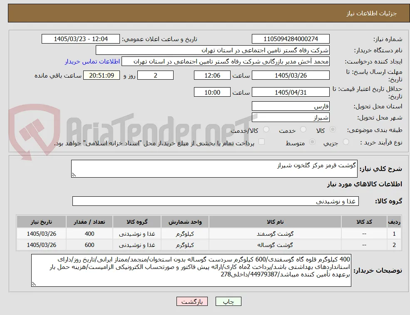Viewport: 410px width, 315px height.
Task: Click the response deadline date 1405/03/26 field
Action: click(291, 76)
